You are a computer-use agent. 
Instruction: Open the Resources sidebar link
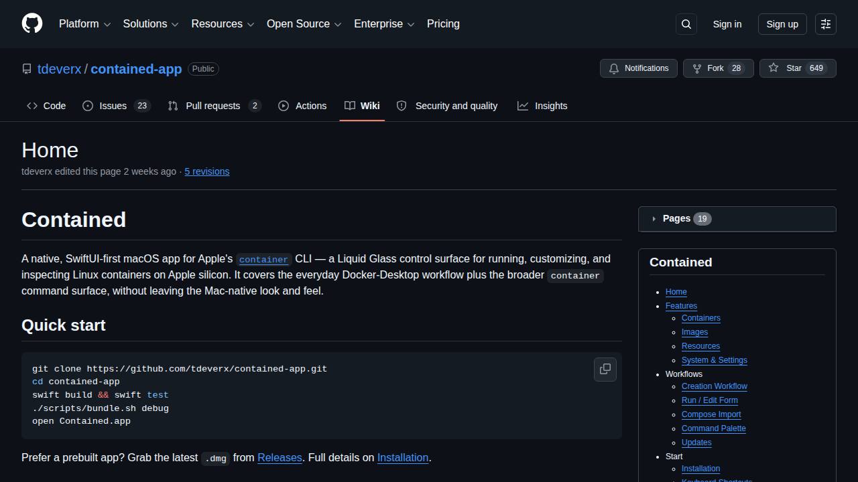700,346
